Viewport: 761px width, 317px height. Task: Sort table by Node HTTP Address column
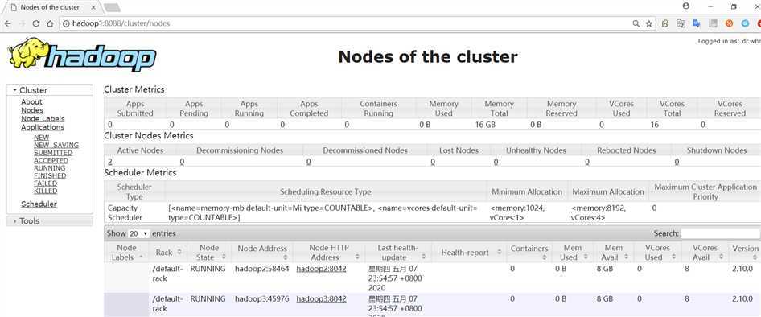click(329, 253)
